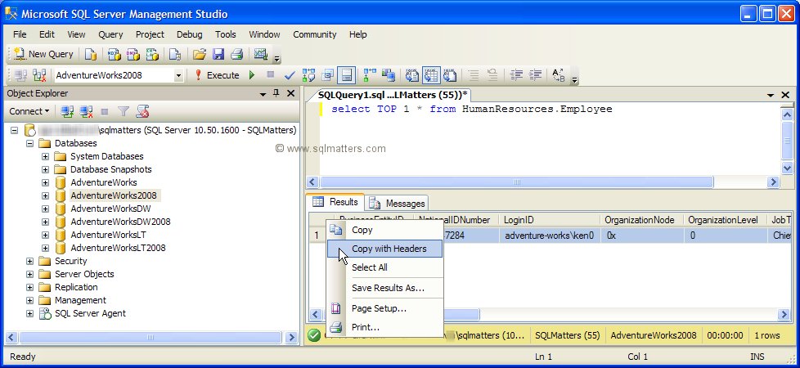This screenshot has height=368, width=800.
Task: Click the Object Explorer filter funnel icon
Action: (x=124, y=111)
